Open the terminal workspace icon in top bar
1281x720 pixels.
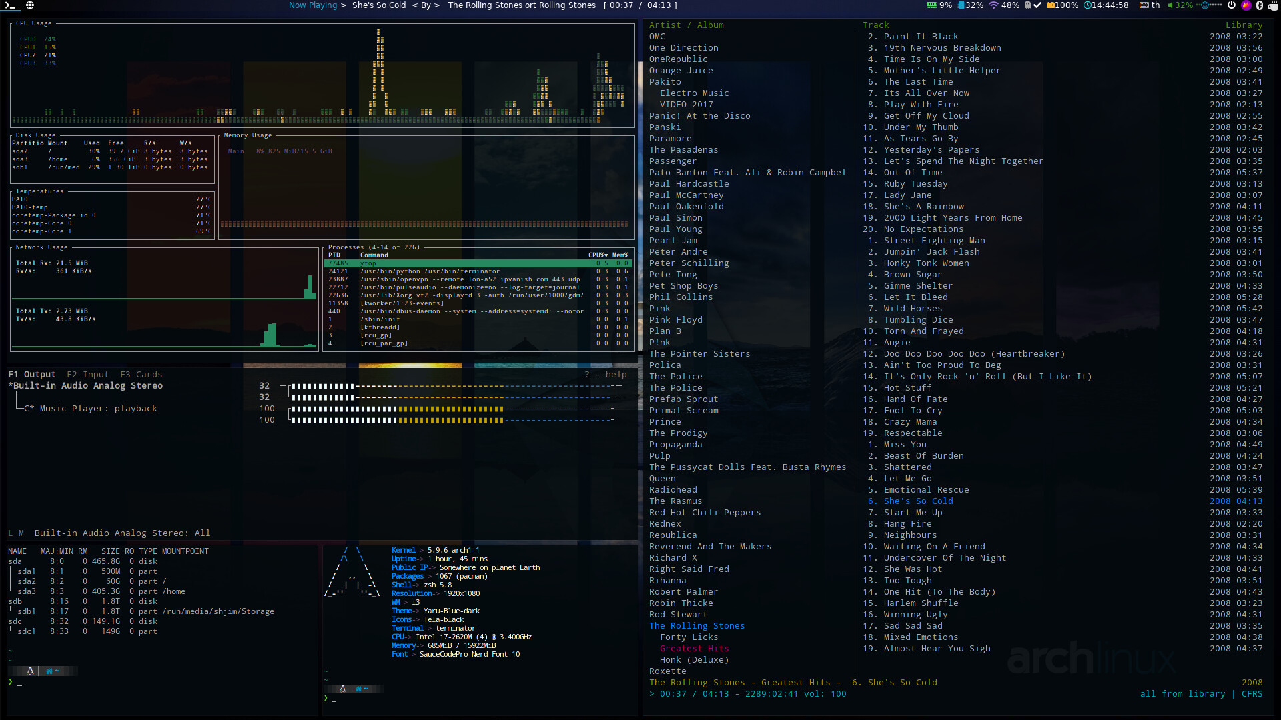10,5
